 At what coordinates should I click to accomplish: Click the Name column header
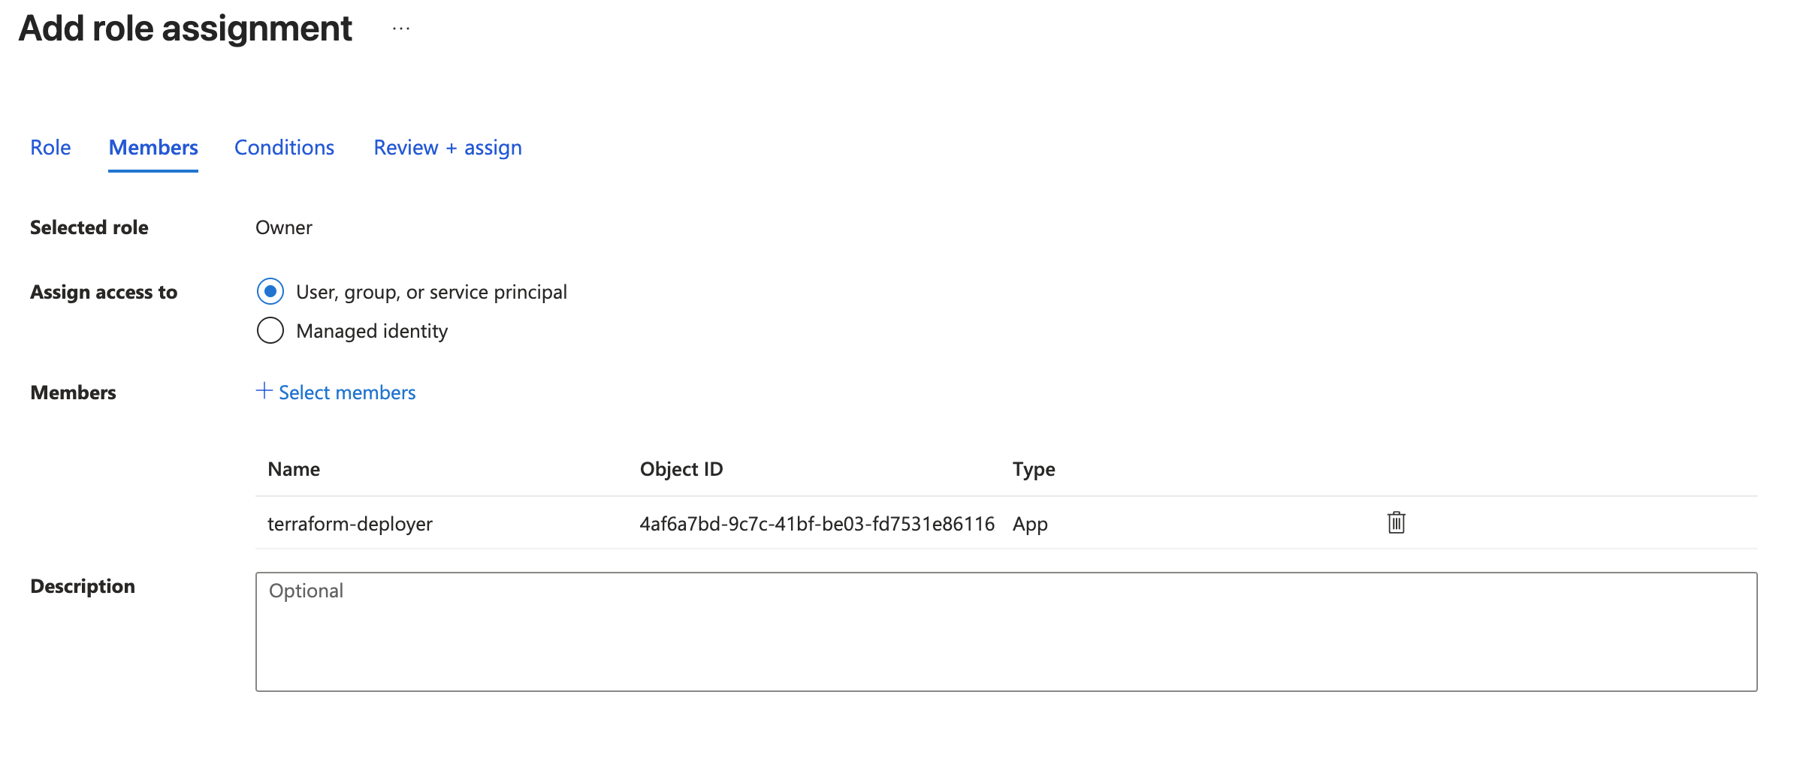tap(294, 469)
